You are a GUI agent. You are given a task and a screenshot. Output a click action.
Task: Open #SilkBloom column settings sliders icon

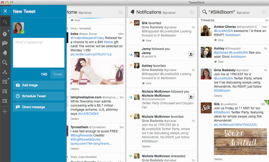click(x=264, y=12)
